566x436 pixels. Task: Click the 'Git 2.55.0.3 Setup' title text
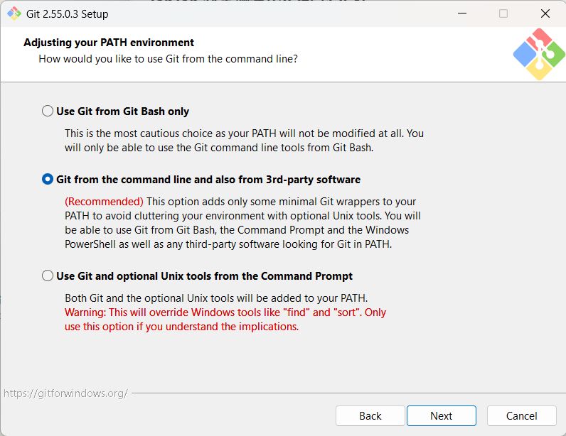(67, 14)
